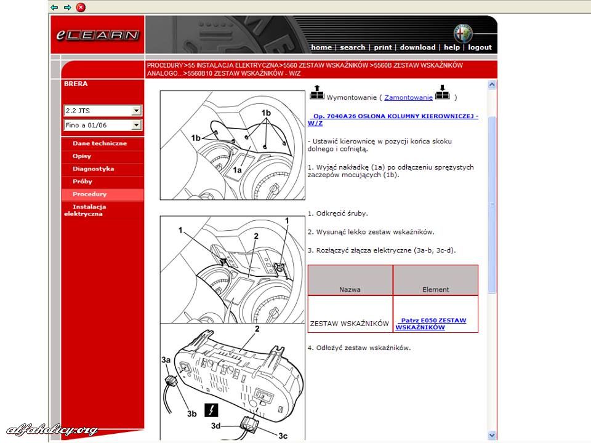The width and height of the screenshot is (591, 443).
Task: Click the text '1. Odkręcić śruby.'
Action: pyautogui.click(x=338, y=214)
